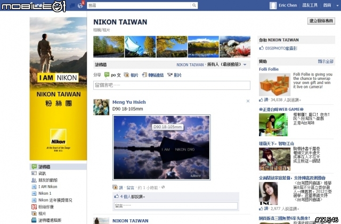
Task: Open the red plant rocks photo thumbnail
Action: [x=235, y=47]
